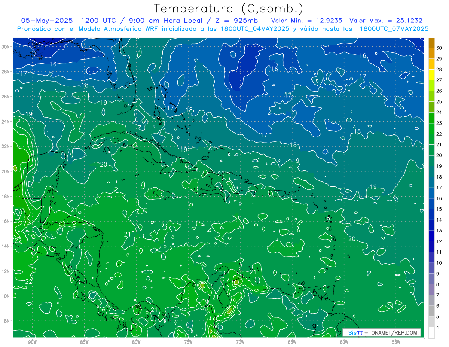
Task: Click the '60W' longitude label
Action: click(x=344, y=342)
